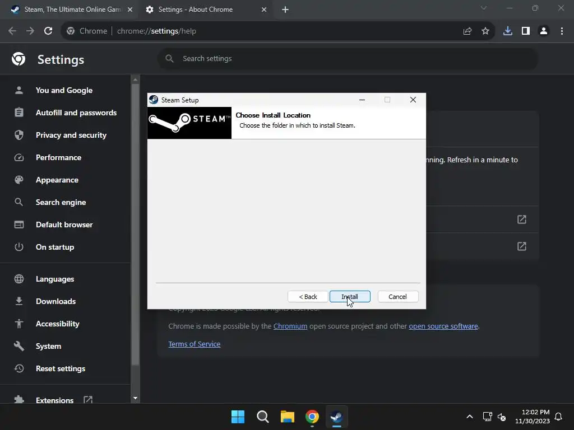Click the Chrome taskbar icon

pos(312,417)
